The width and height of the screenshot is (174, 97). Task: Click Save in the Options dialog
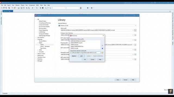118,80
